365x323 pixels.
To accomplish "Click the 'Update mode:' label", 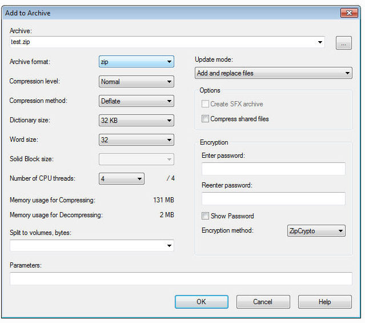I will click(214, 59).
